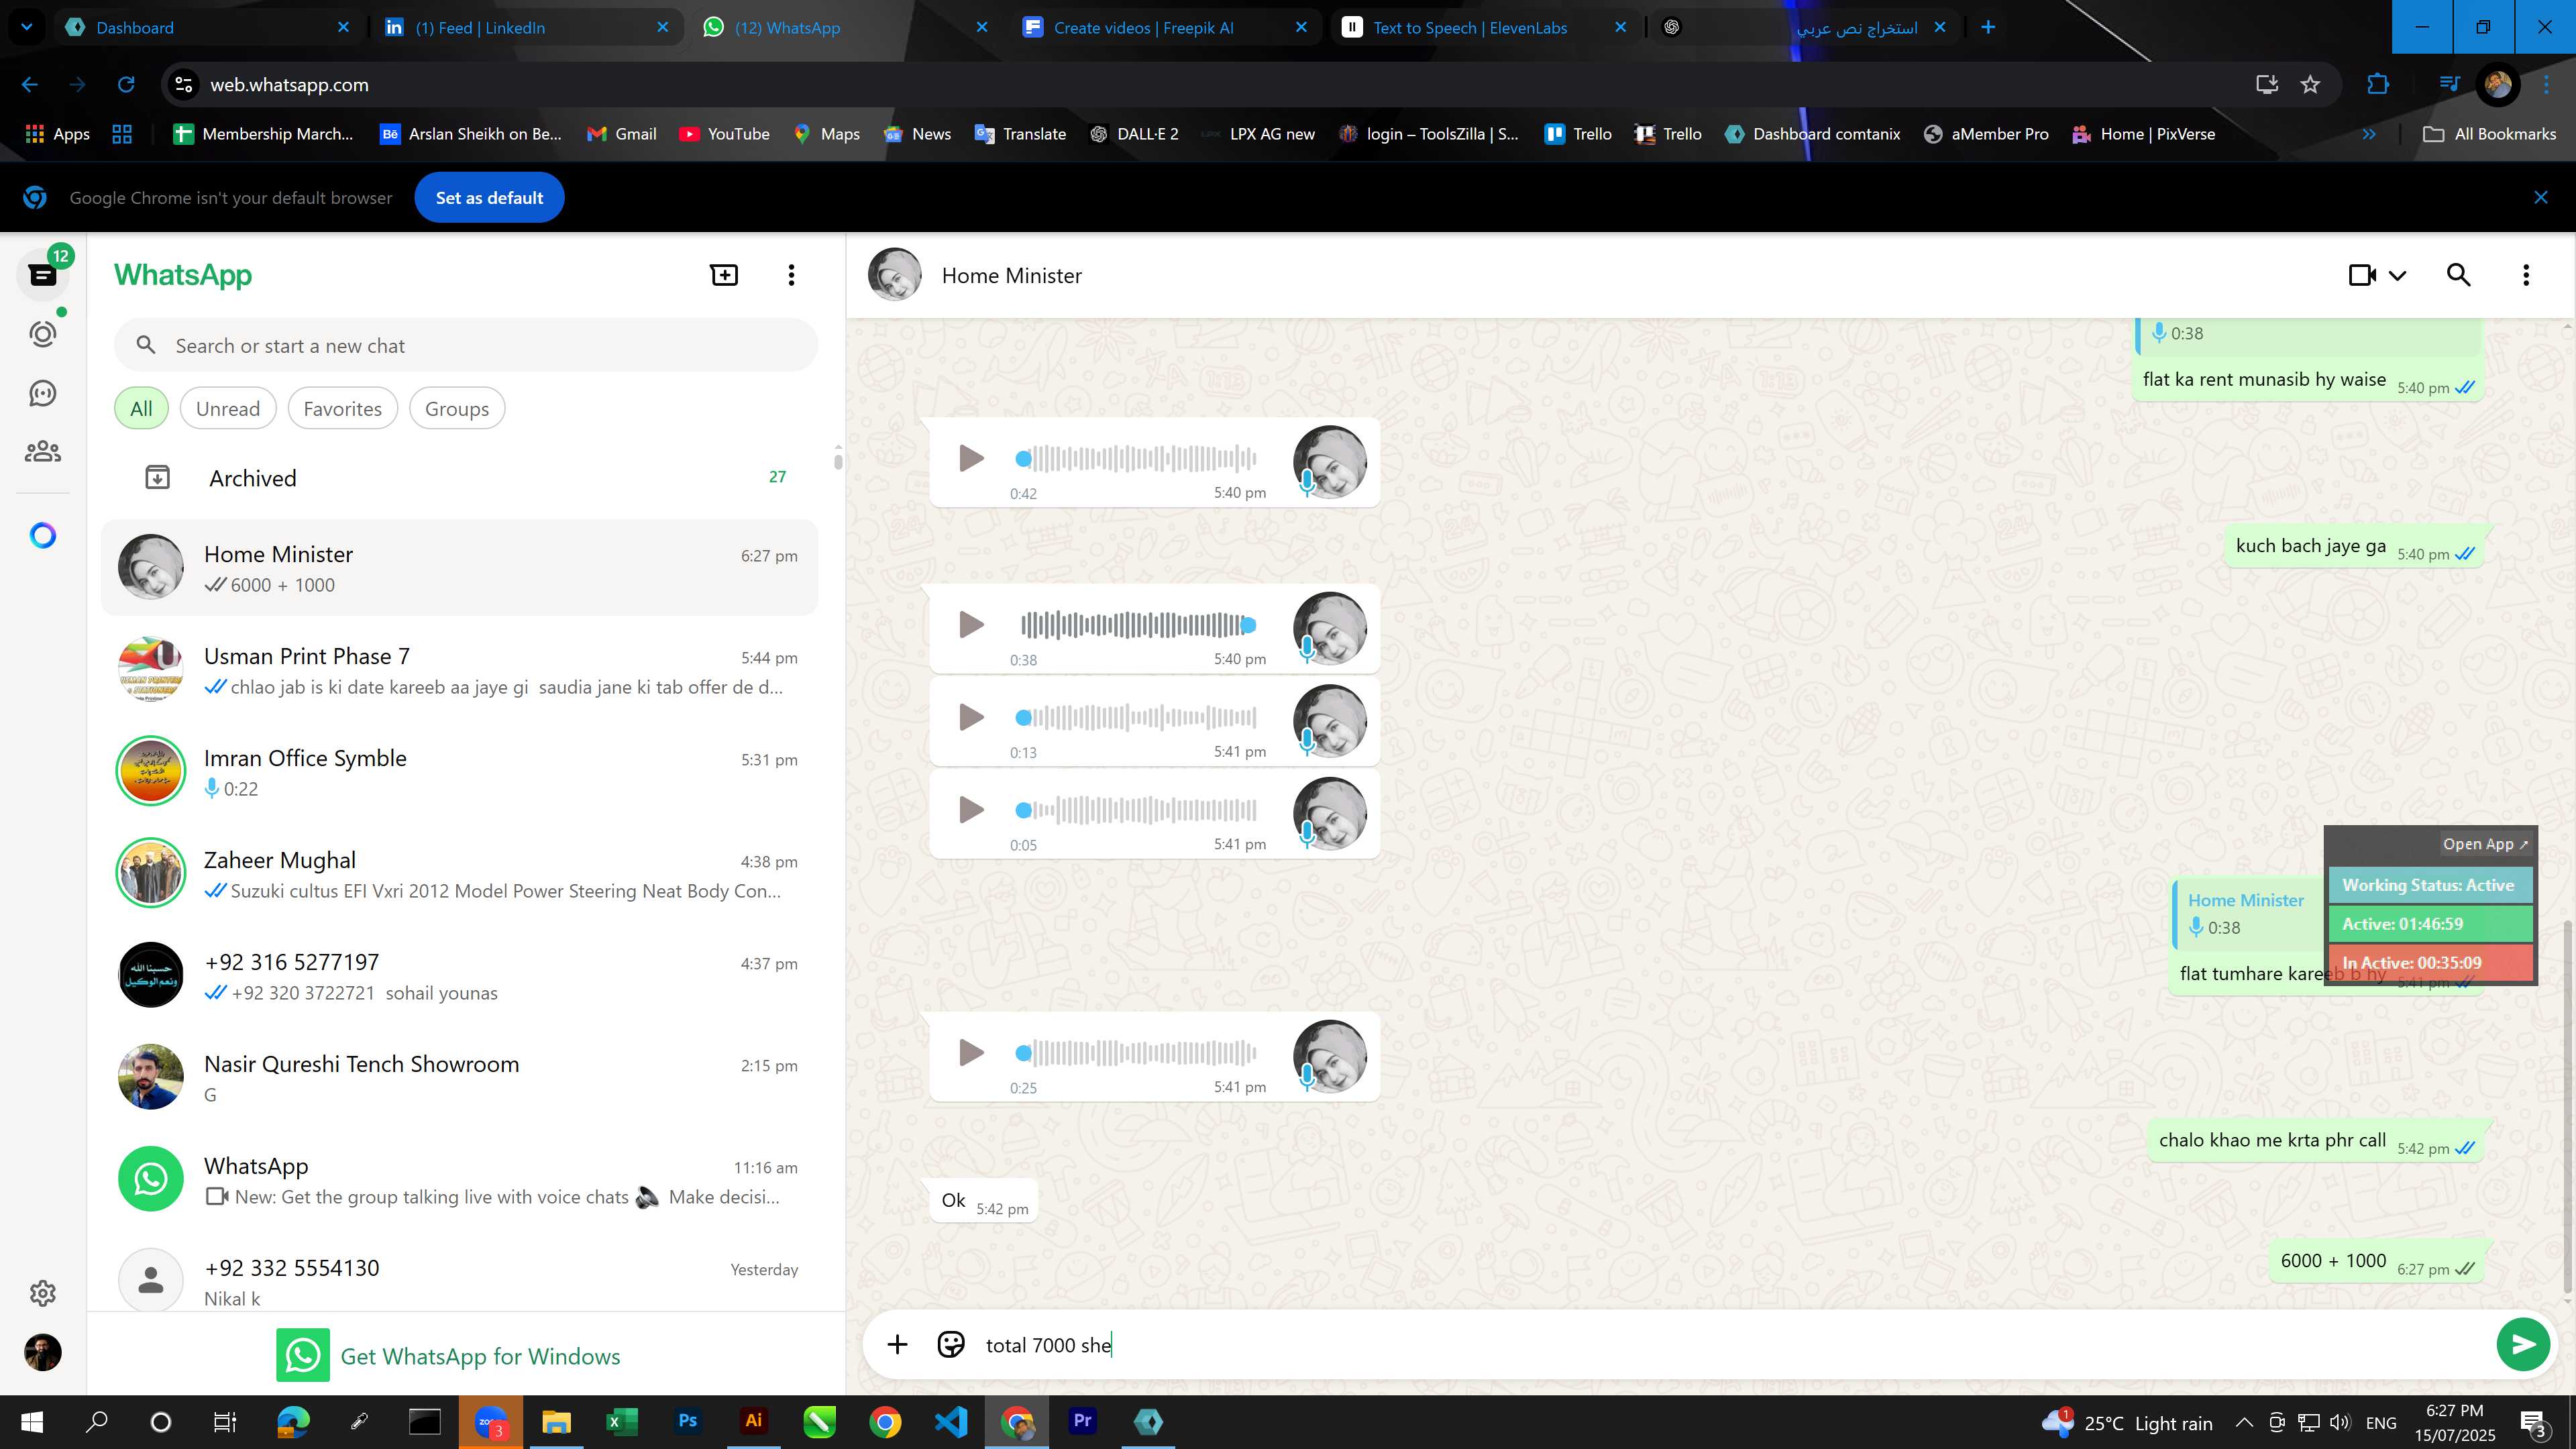The image size is (2576, 1449).
Task: Open Home Minister contact info from header
Action: (x=1011, y=275)
